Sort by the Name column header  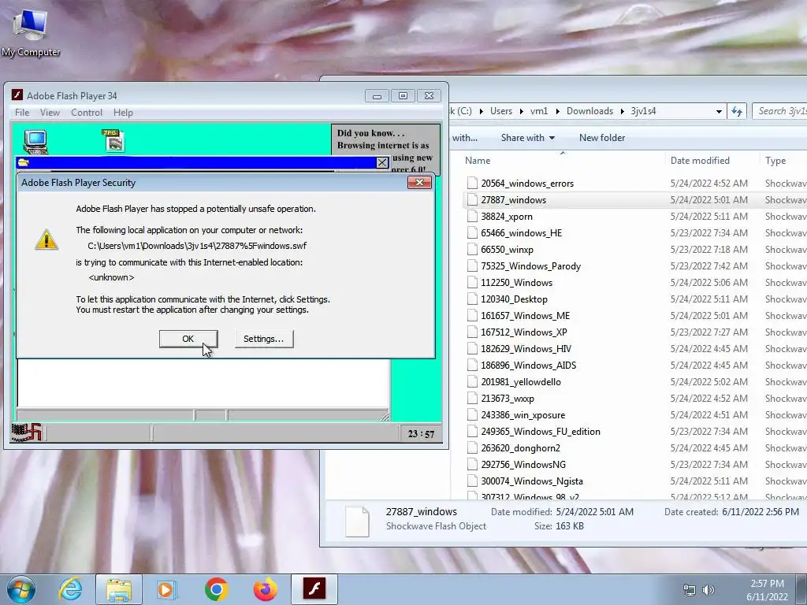coord(562,161)
